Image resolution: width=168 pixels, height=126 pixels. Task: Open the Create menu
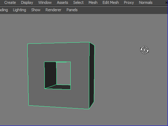pyautogui.click(x=10, y=2)
